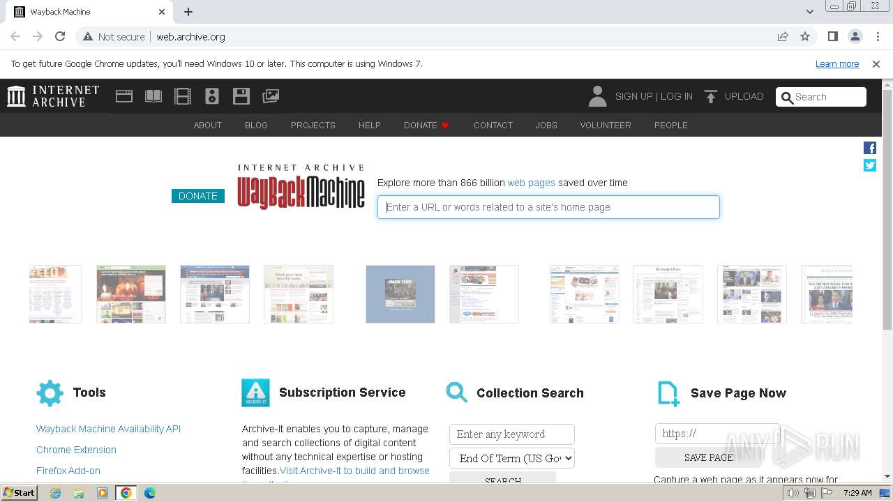
Task: Open the Web section icon in Archive nav
Action: coord(124,96)
